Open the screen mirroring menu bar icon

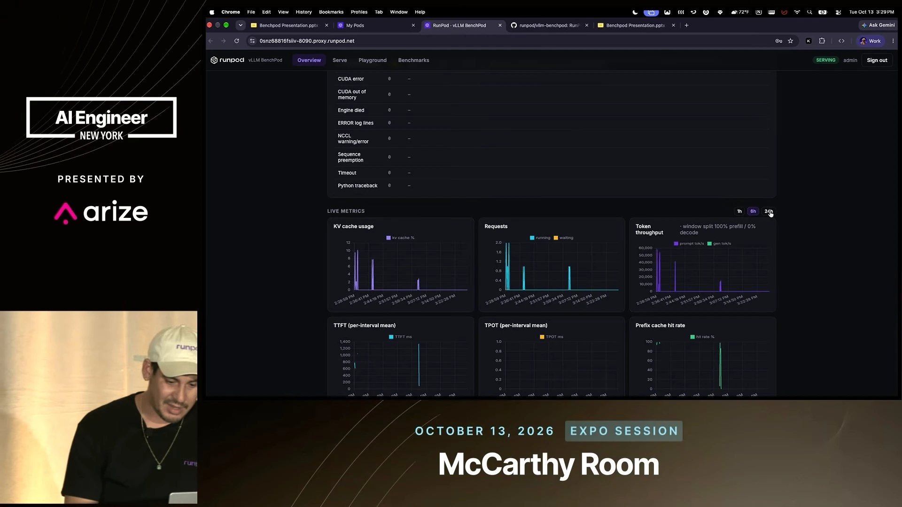pos(651,12)
